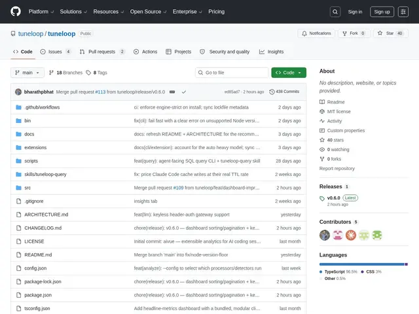Switch to the Issues tab
The height and width of the screenshot is (314, 419).
[55, 52]
